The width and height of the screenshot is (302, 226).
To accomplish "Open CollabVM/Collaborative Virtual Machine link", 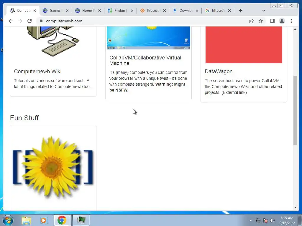I will pos(145,60).
